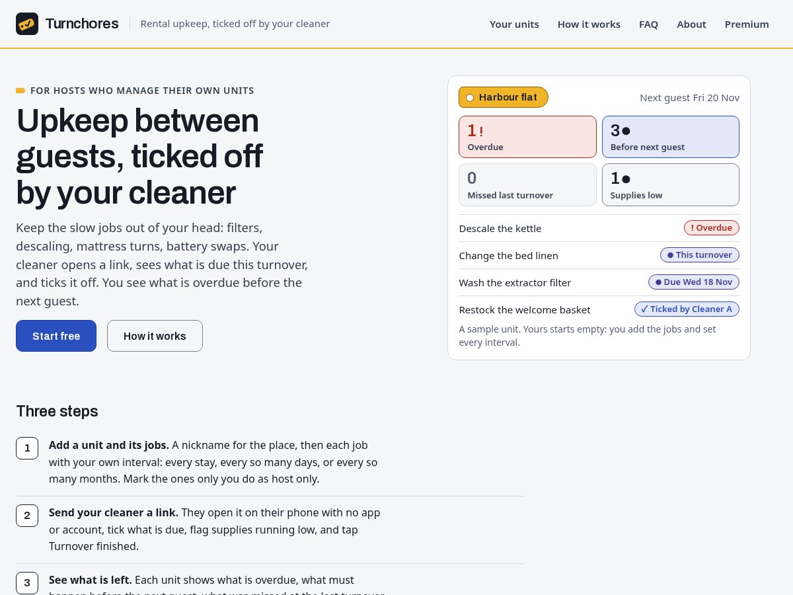Select the Change the bed linen job text

(509, 256)
